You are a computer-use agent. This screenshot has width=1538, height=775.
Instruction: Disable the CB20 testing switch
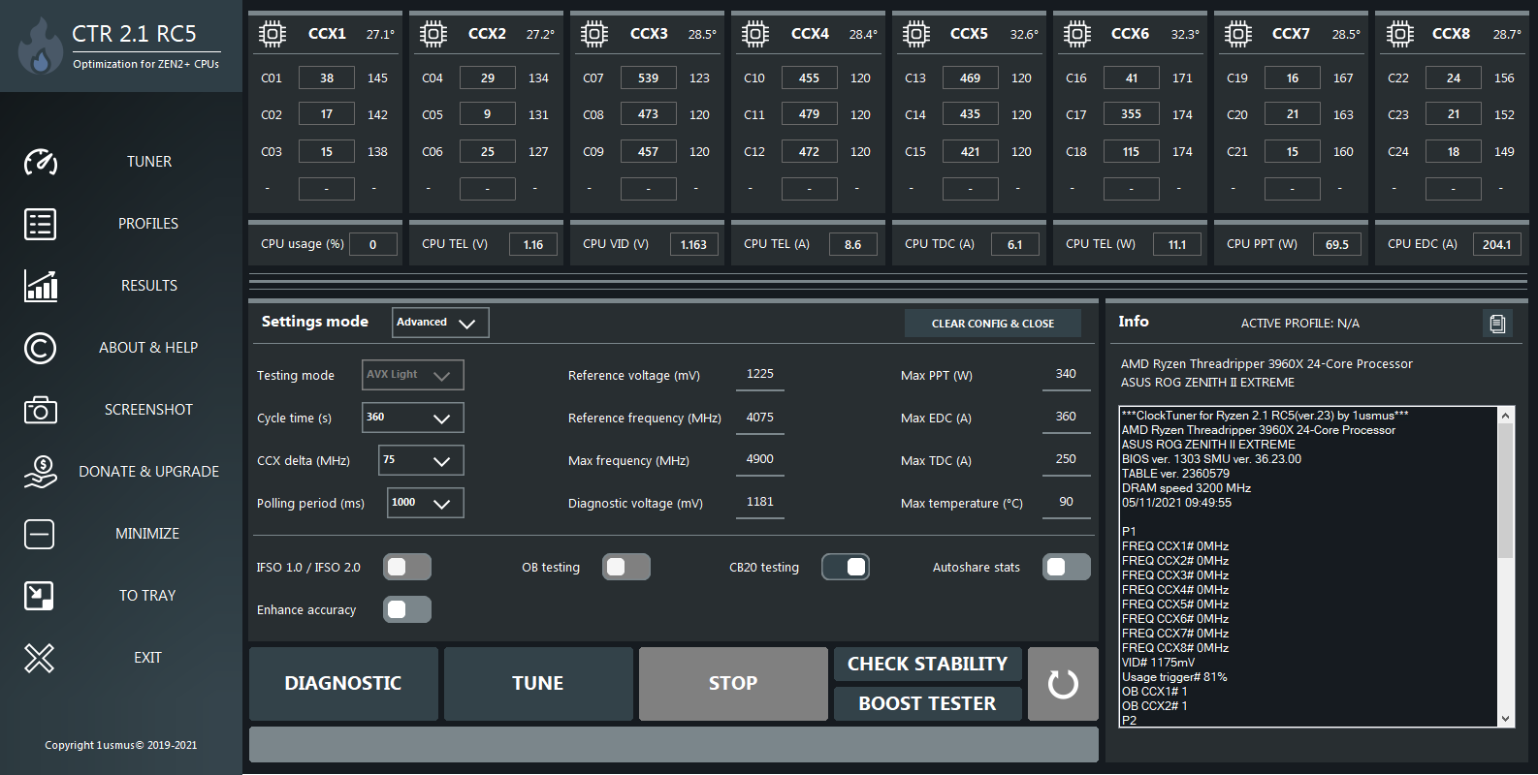[846, 567]
